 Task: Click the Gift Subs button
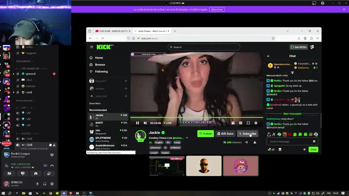pyautogui.click(x=225, y=134)
